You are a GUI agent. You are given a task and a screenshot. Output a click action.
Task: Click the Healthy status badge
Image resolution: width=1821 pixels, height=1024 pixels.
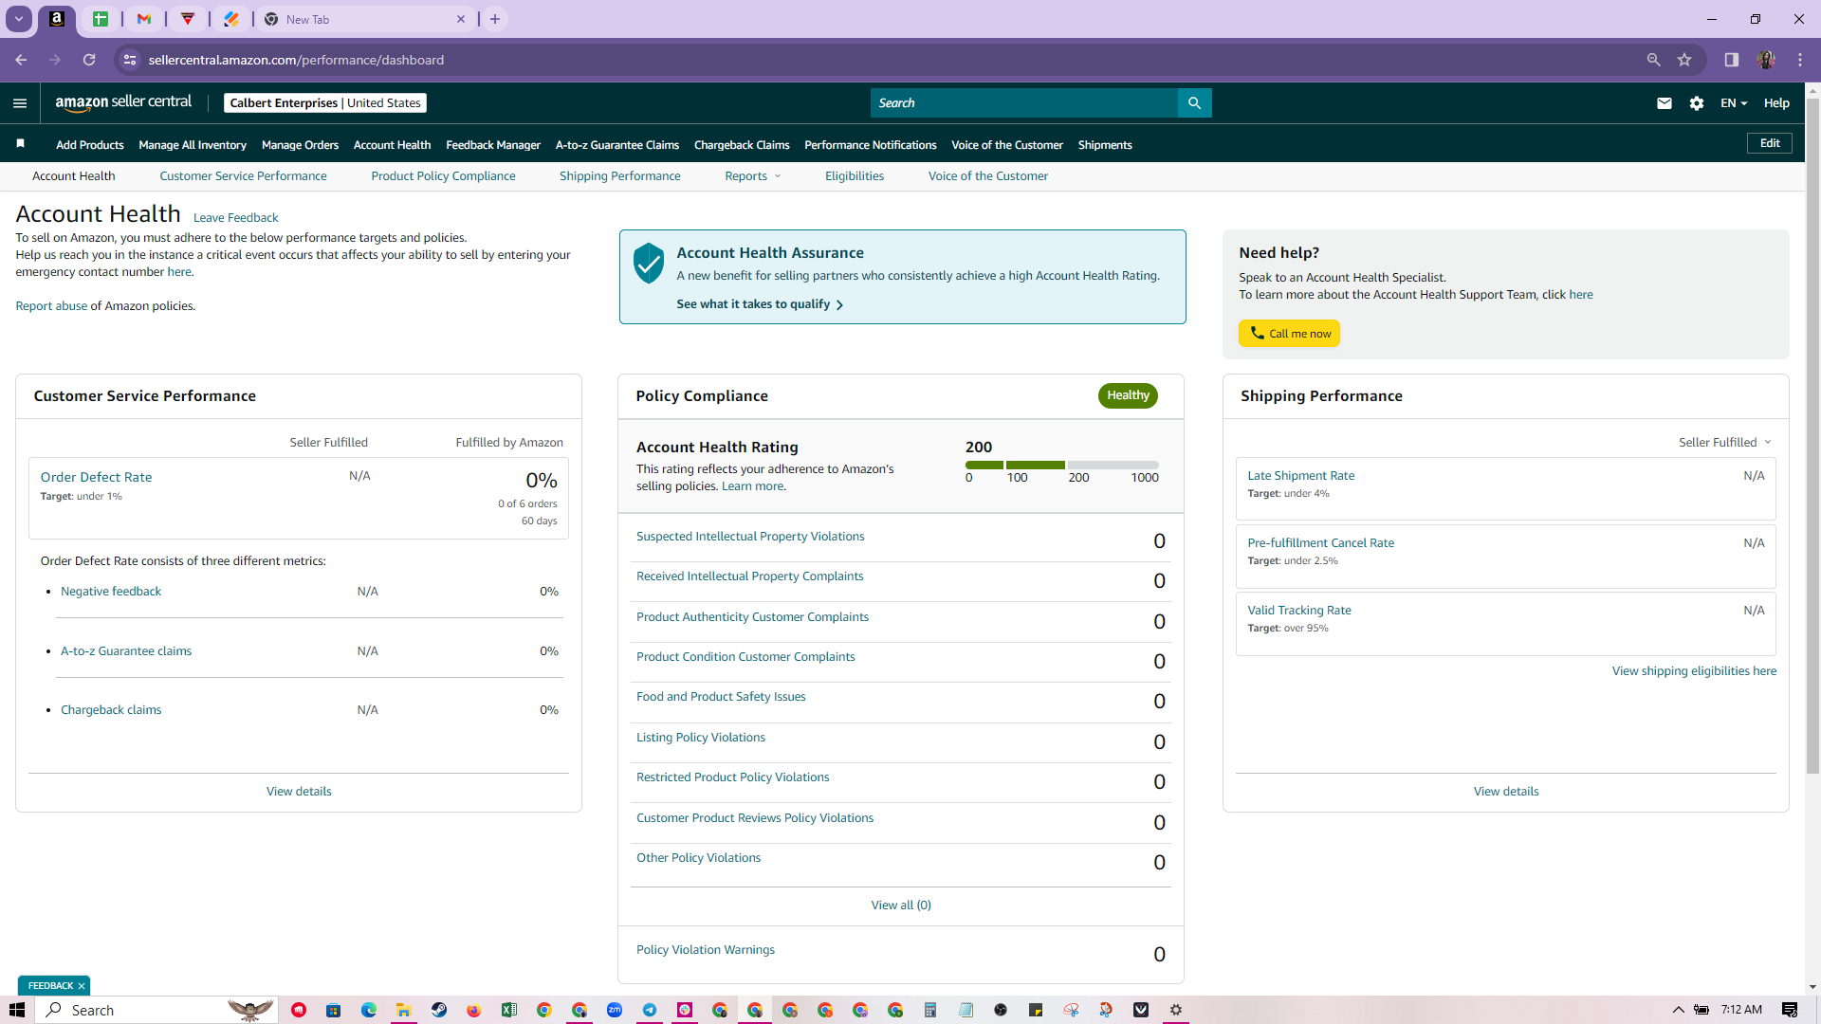[1128, 395]
